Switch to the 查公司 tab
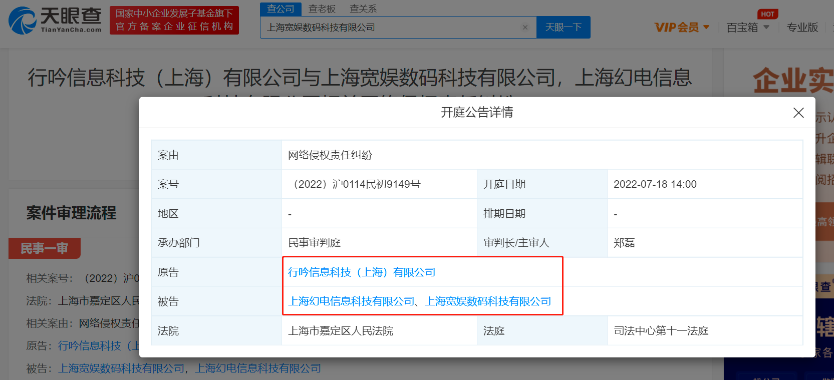 click(x=281, y=9)
